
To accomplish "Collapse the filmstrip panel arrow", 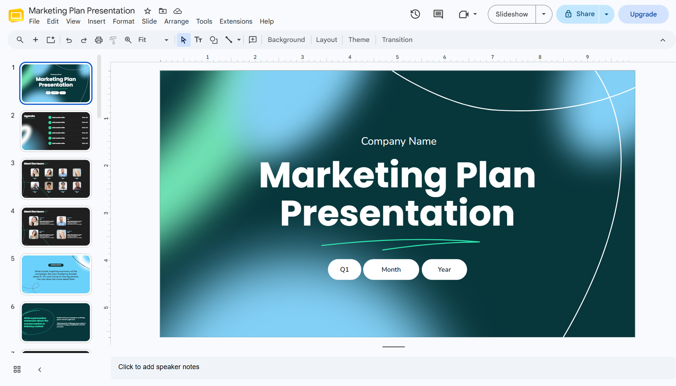I will [x=39, y=370].
